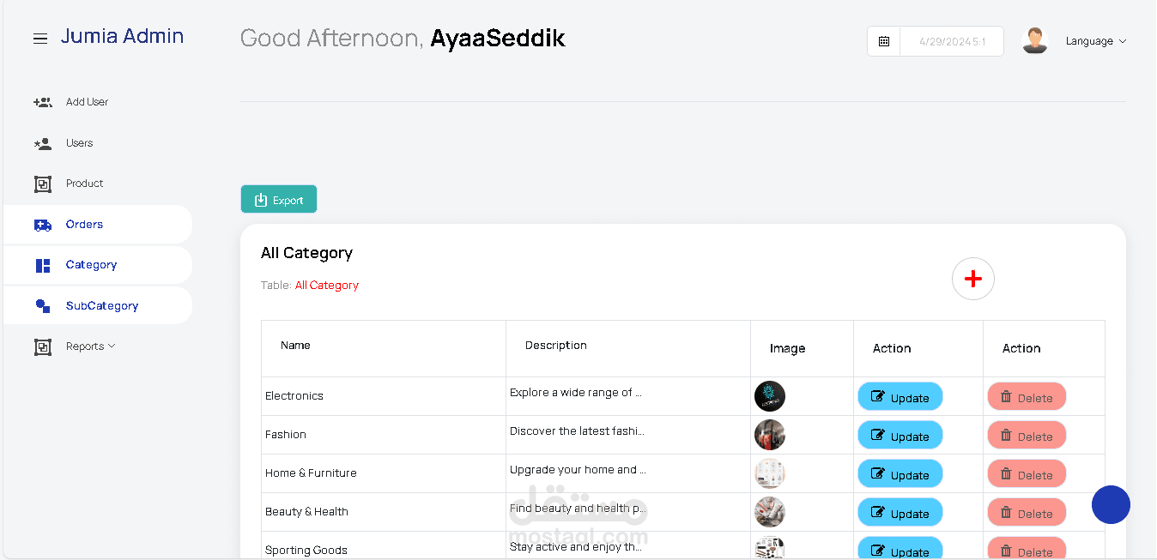Export the category table
The height and width of the screenshot is (560, 1157).
pyautogui.click(x=279, y=200)
